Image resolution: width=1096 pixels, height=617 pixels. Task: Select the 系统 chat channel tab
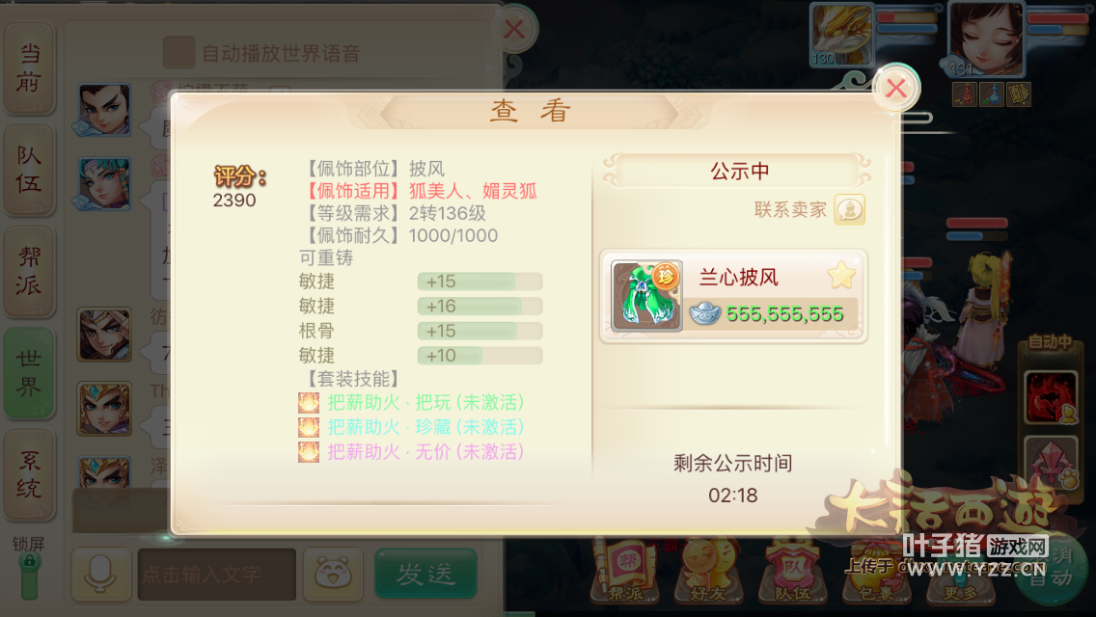pos(29,475)
